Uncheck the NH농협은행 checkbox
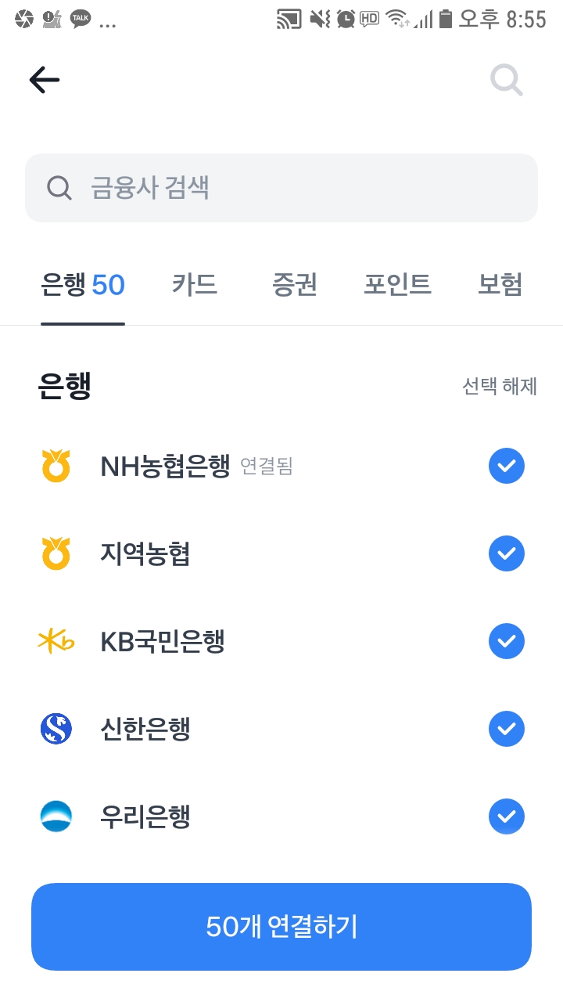563x1002 pixels. (507, 466)
